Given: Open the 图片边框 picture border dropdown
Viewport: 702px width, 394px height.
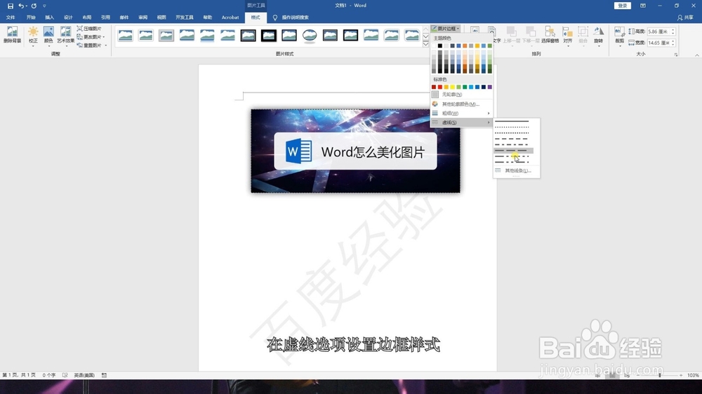Looking at the screenshot, I should tap(446, 29).
